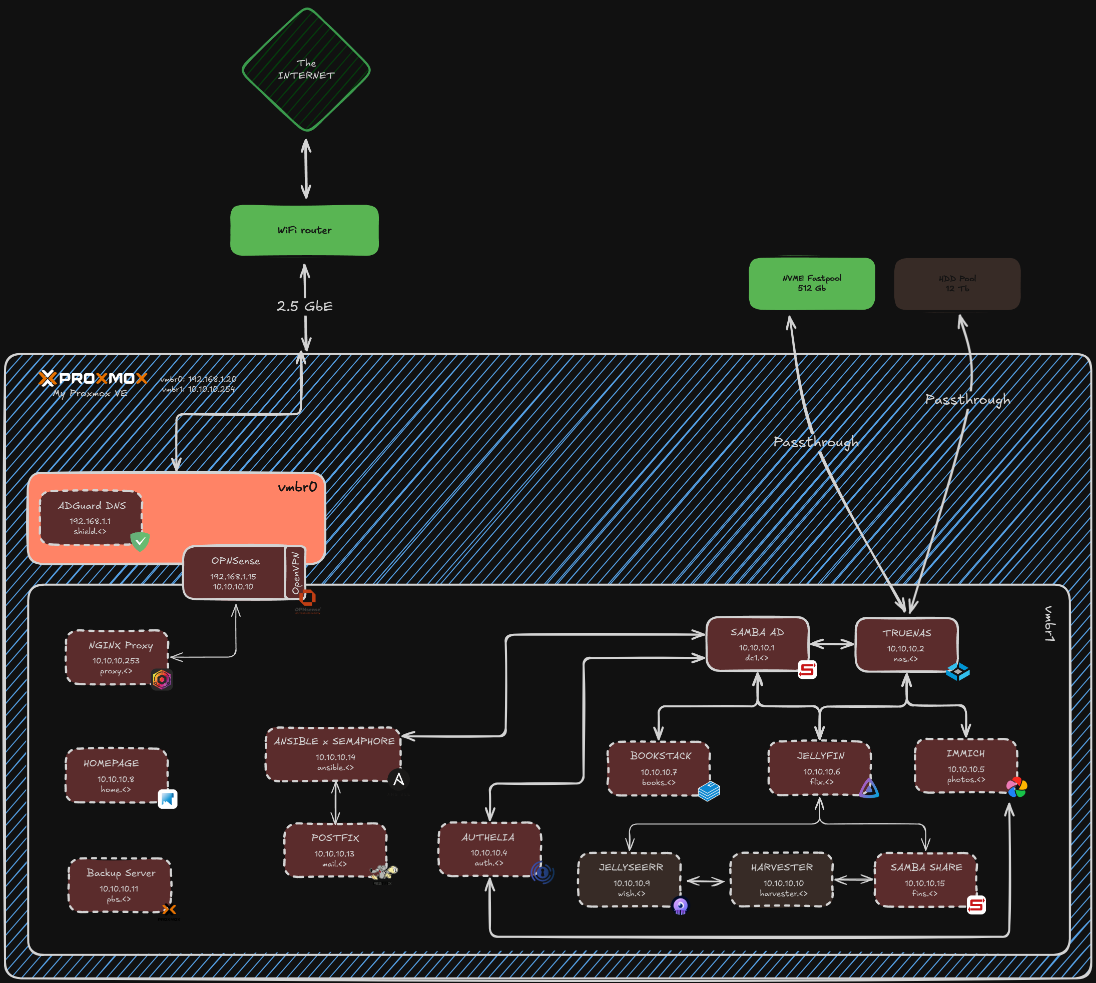Screen dimensions: 1096x983
Task: Click the OPNsense orange logo icon
Action: pyautogui.click(x=307, y=598)
